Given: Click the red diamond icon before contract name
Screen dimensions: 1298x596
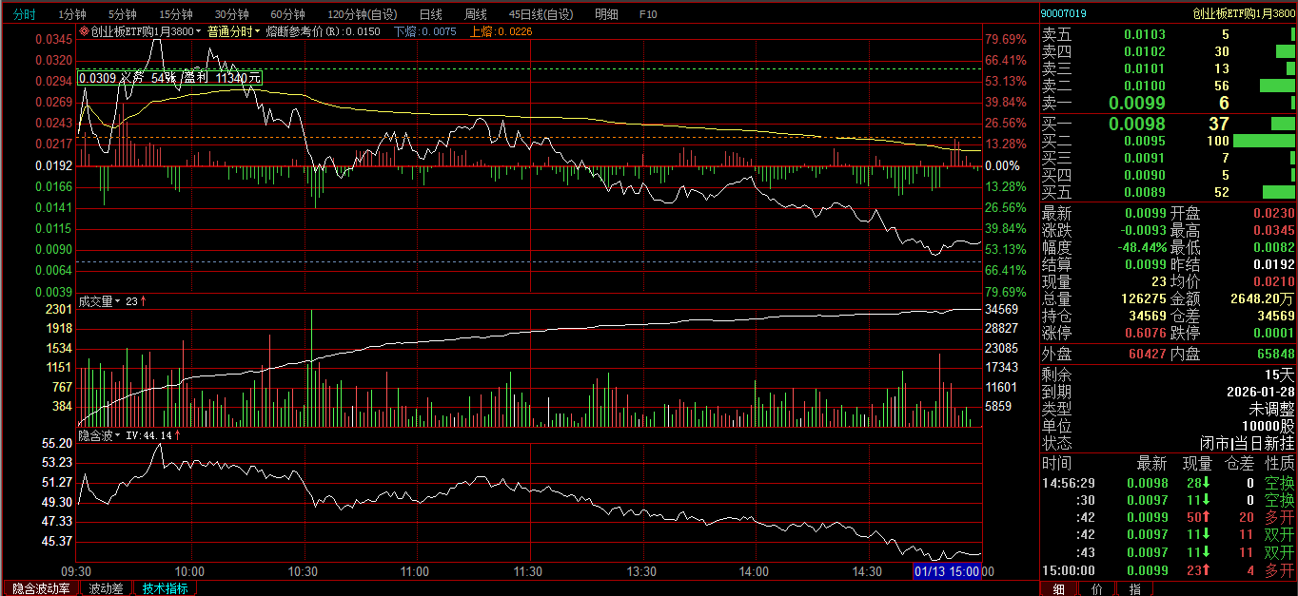Looking at the screenshot, I should [84, 31].
